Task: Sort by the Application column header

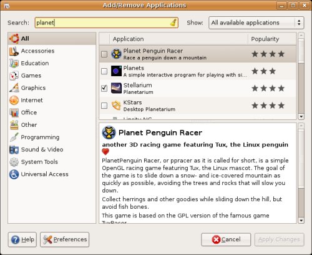Action: pos(178,39)
